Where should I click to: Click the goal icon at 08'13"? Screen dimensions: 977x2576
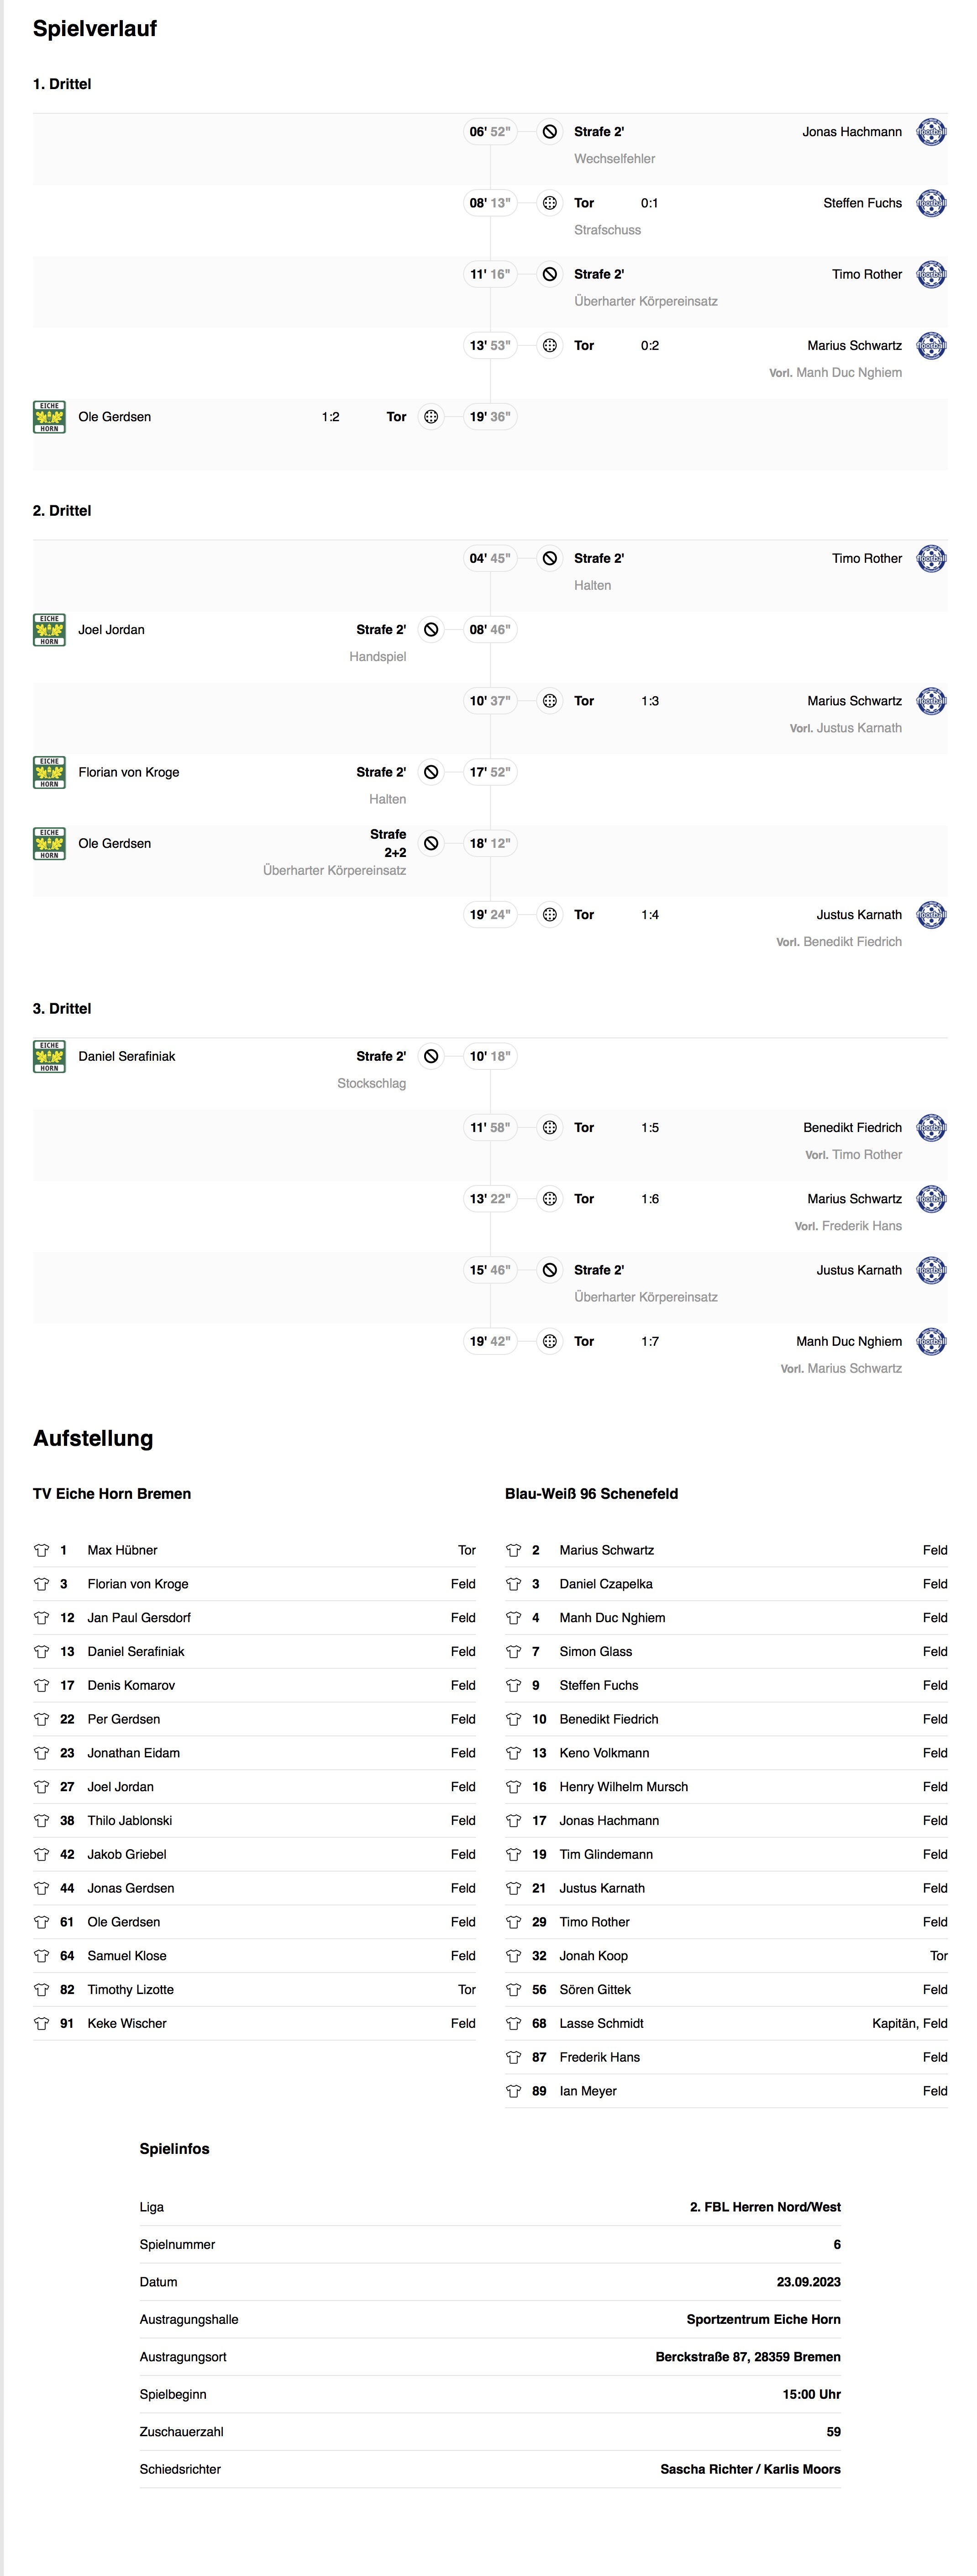point(549,203)
